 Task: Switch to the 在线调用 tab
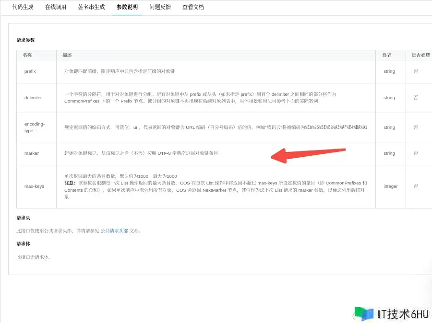[x=56, y=7]
